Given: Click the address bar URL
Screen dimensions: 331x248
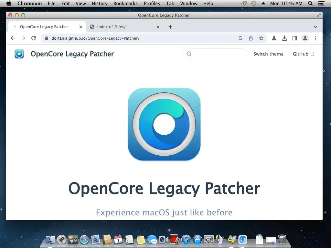Looking at the screenshot, I should click(x=95, y=38).
